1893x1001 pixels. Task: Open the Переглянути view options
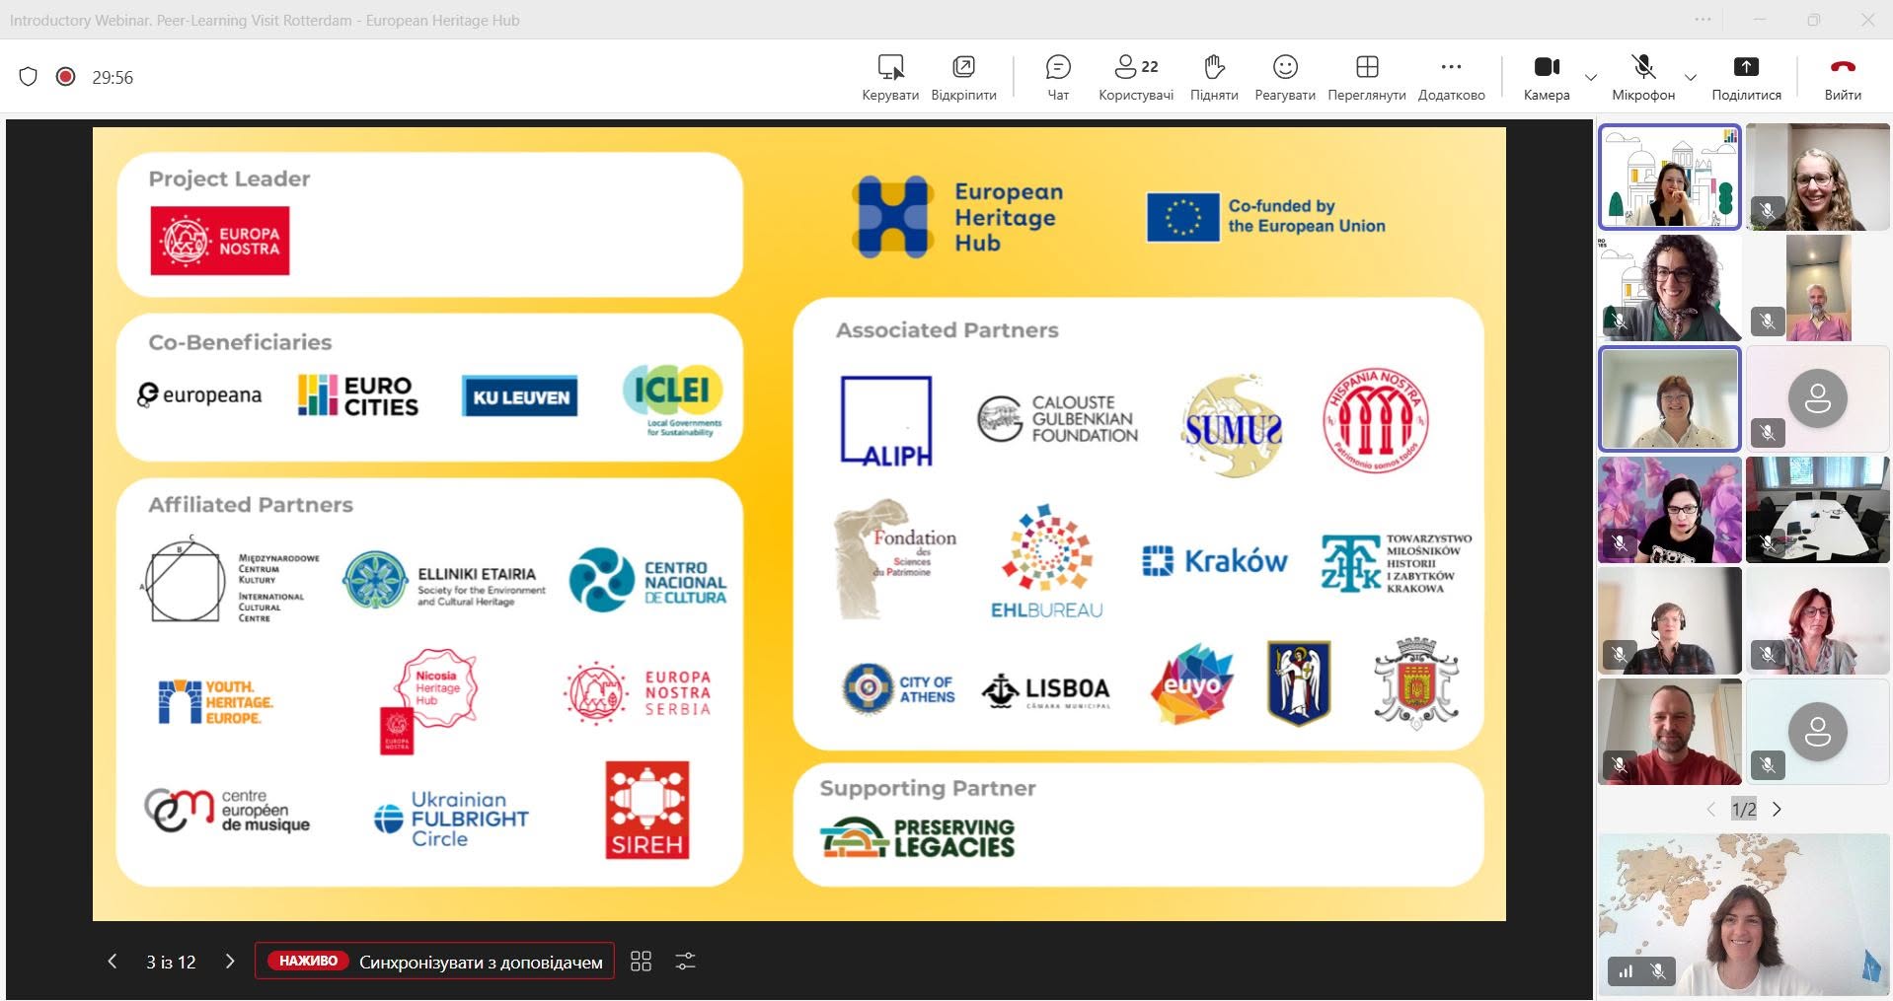tap(1367, 78)
